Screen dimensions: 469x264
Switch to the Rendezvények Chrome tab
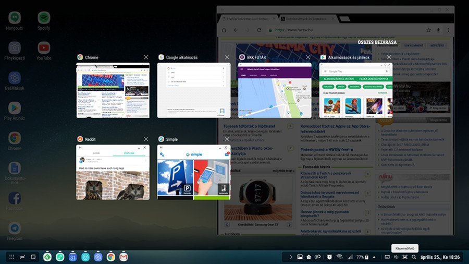307,19
